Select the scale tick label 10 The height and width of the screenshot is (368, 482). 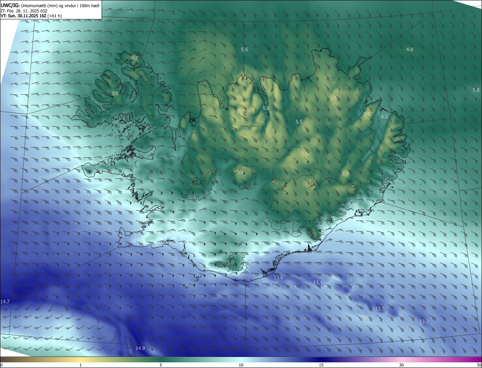pyautogui.click(x=241, y=365)
